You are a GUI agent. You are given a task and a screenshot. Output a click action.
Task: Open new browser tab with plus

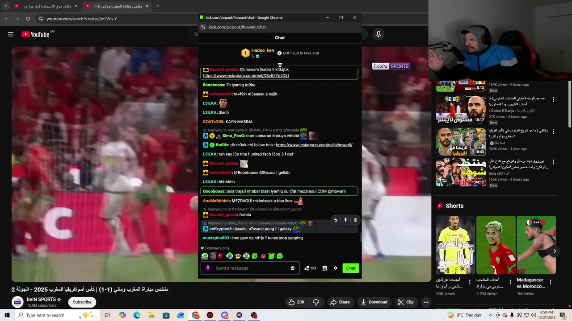pyautogui.click(x=158, y=6)
